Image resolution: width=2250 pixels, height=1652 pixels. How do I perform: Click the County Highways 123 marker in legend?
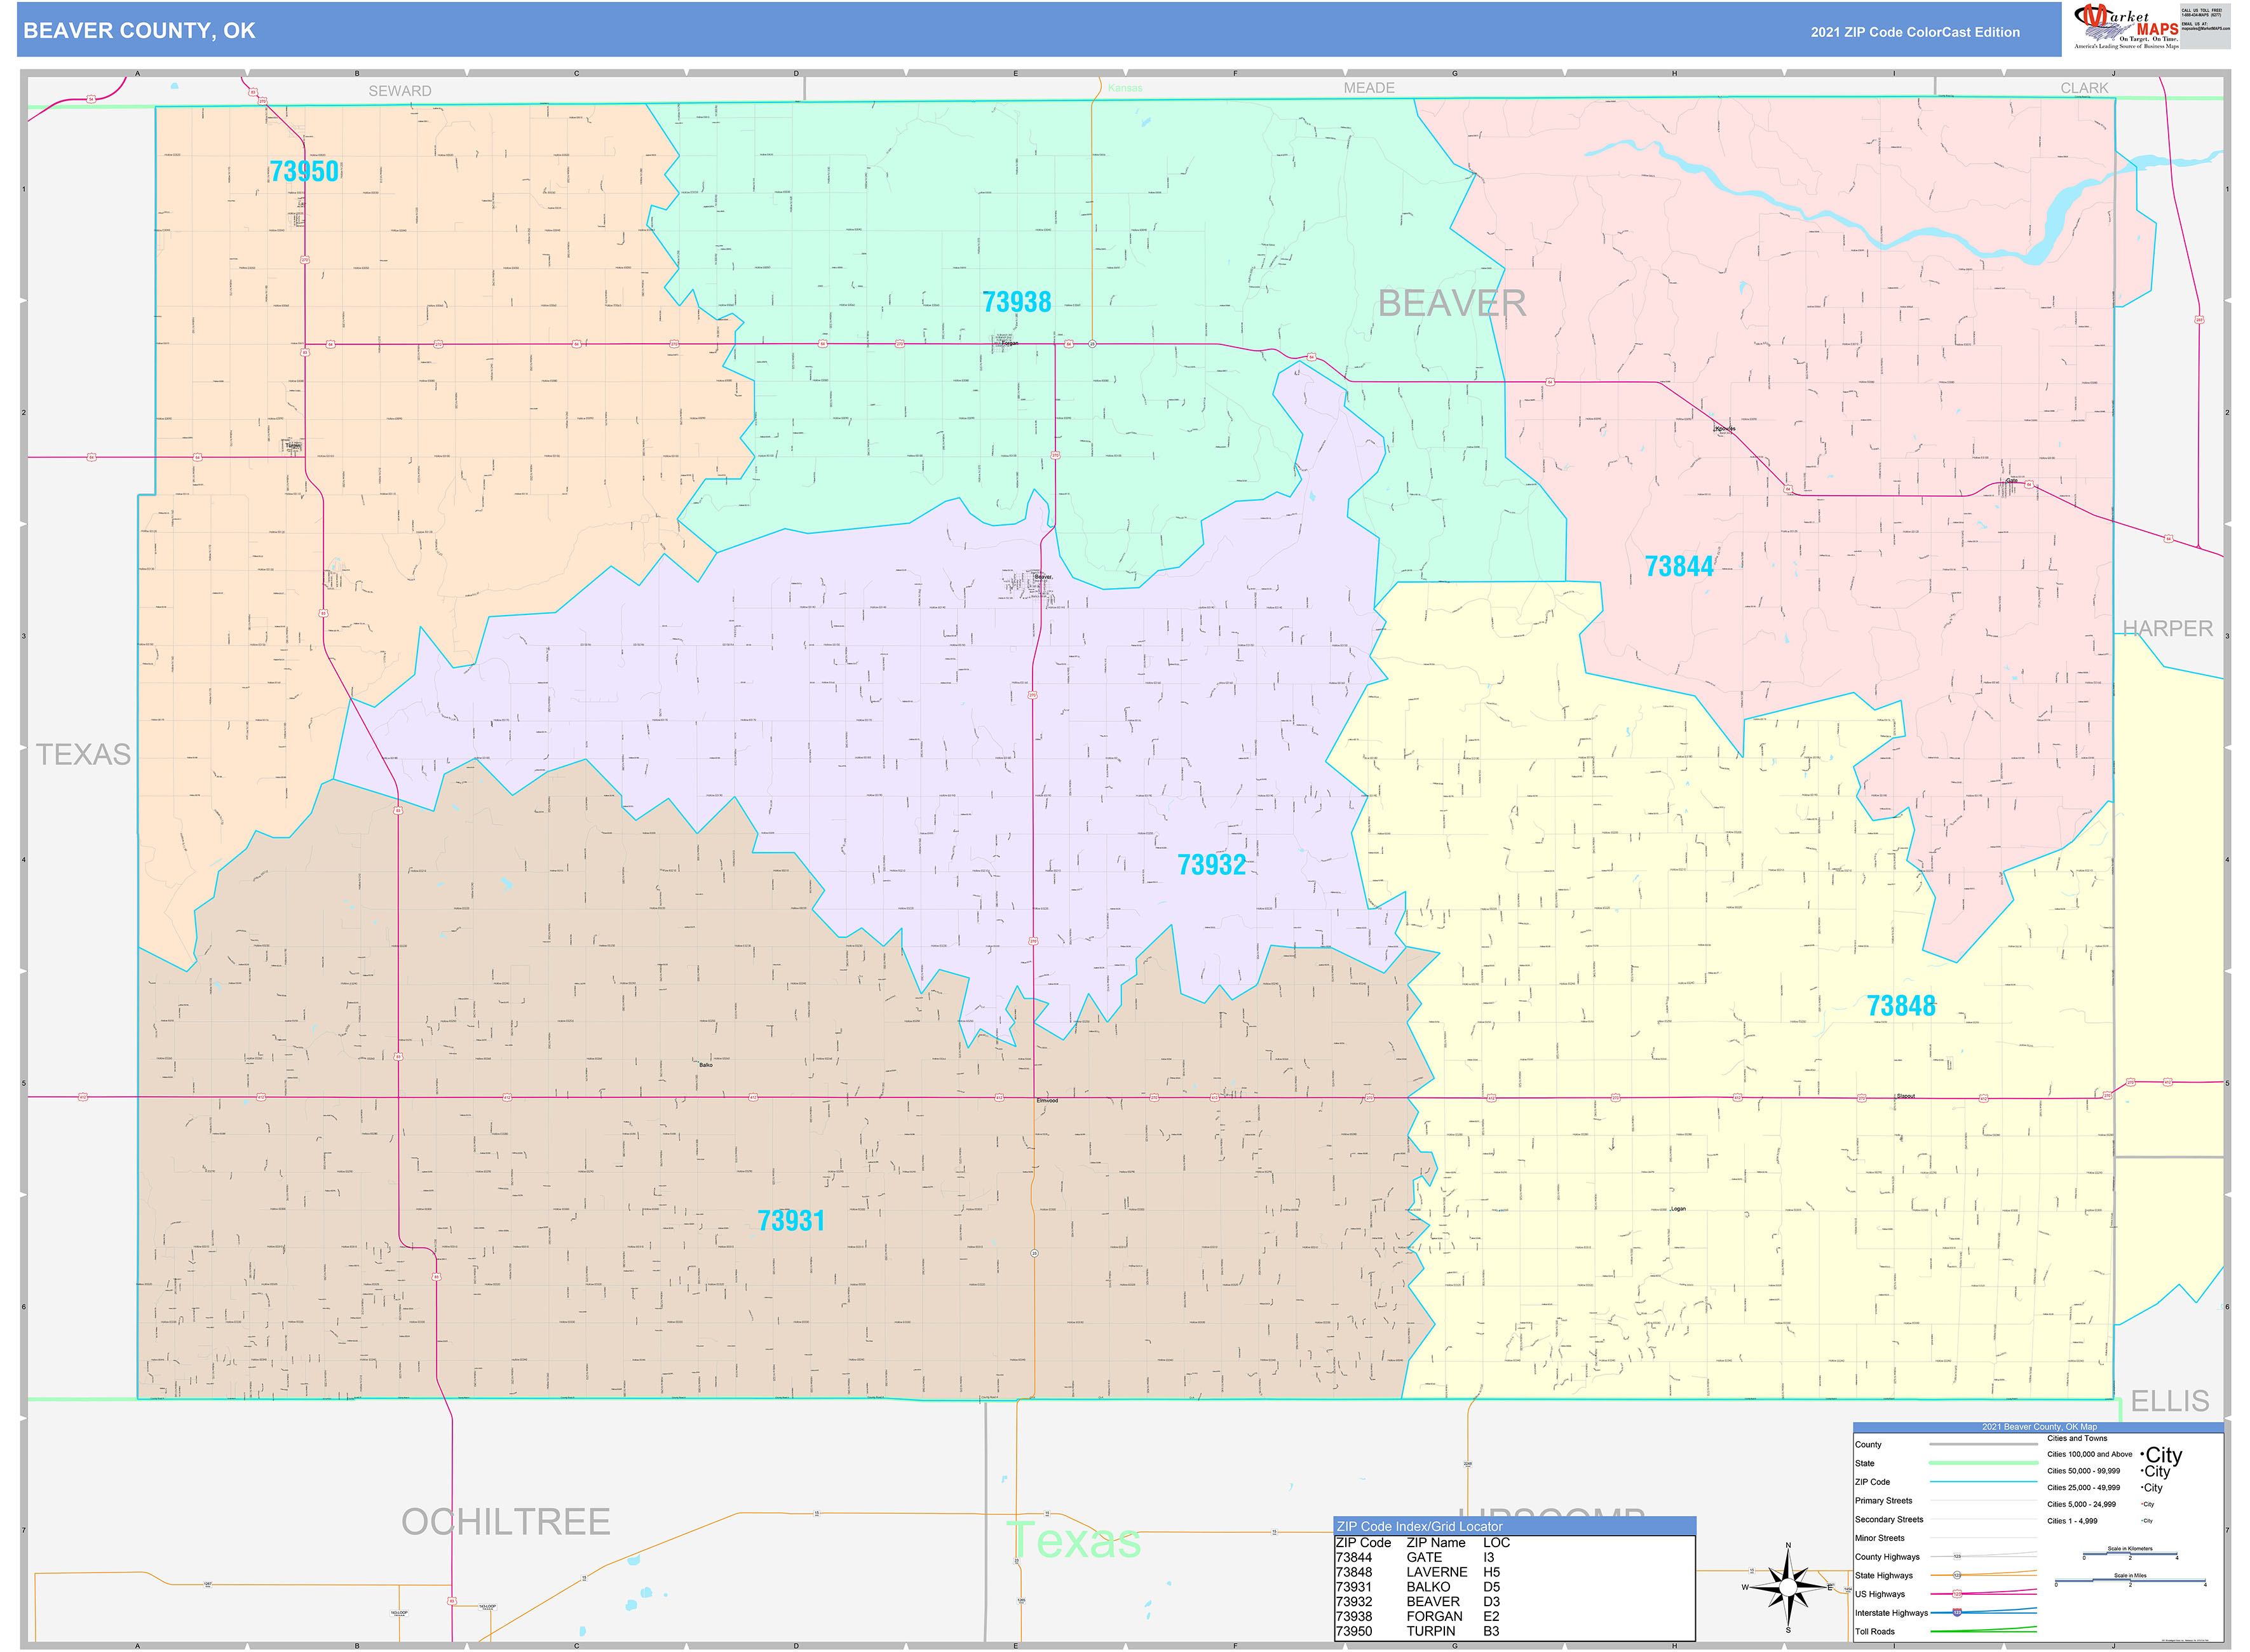[x=1957, y=1556]
